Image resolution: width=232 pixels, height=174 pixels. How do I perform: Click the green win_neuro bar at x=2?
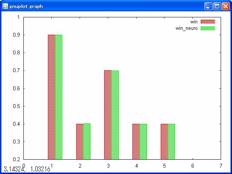point(87,142)
